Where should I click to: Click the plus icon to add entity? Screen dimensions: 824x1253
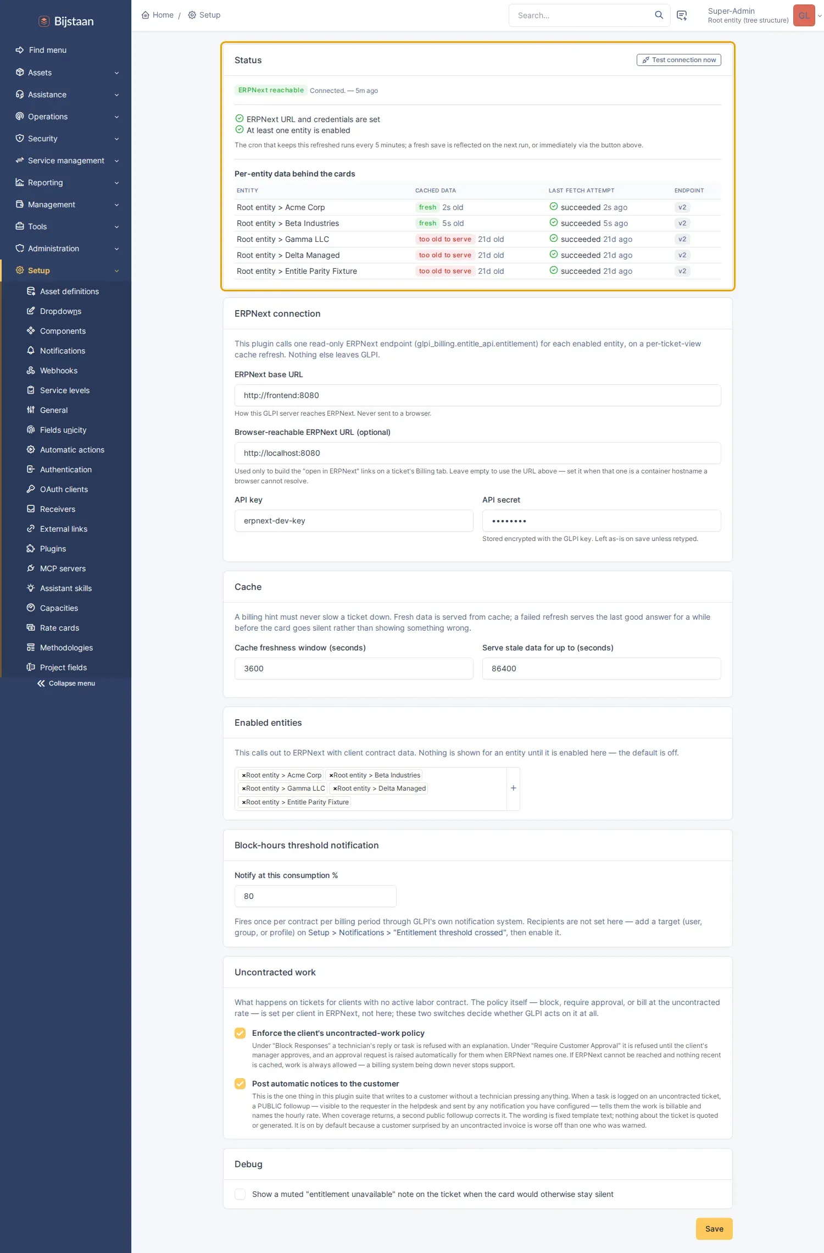tap(513, 788)
